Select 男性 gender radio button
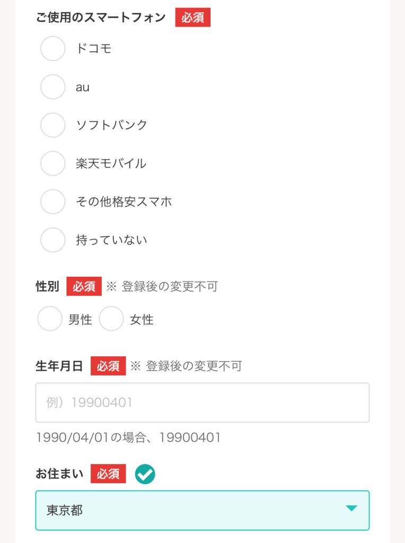405x543 pixels. click(x=50, y=319)
